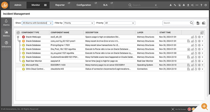Open history clock icon for esx5_sfc_02 row
Viewport: 210px width, 112px height.
(196, 37)
